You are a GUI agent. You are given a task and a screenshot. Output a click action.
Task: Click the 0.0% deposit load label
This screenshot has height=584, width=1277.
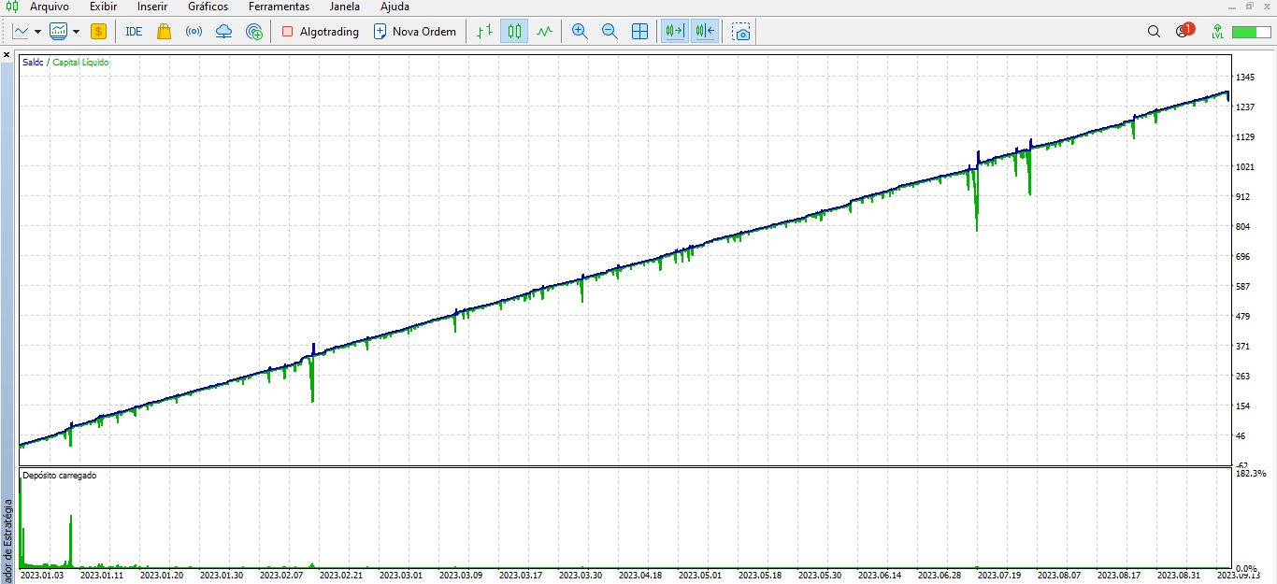pos(1246,568)
